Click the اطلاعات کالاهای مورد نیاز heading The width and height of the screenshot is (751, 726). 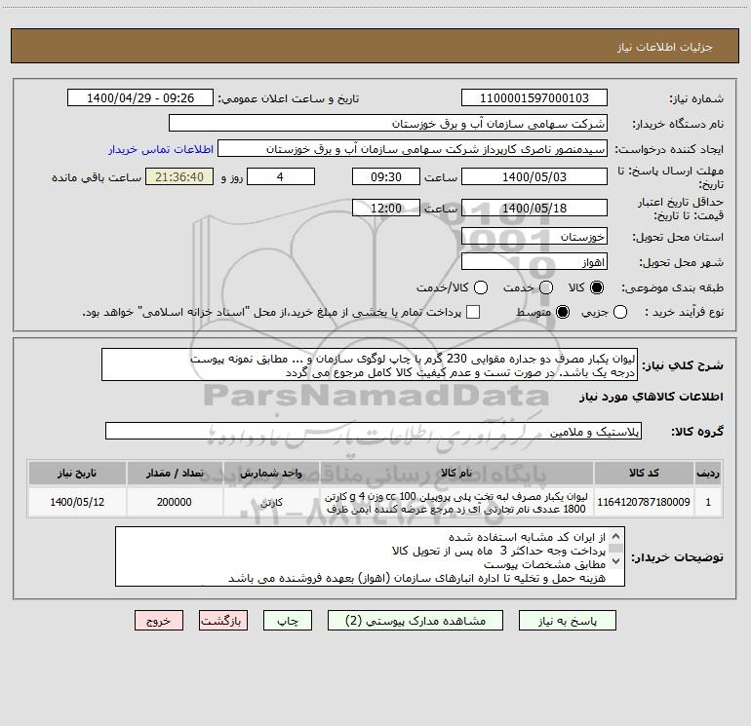point(652,397)
